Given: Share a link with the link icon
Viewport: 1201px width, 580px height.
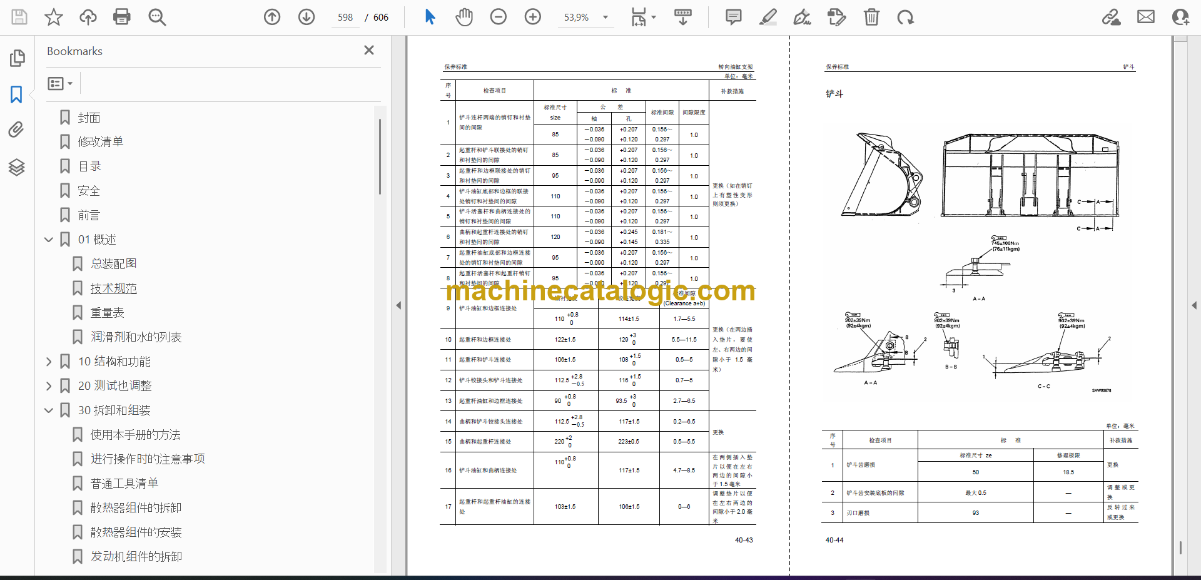Looking at the screenshot, I should (x=1112, y=17).
